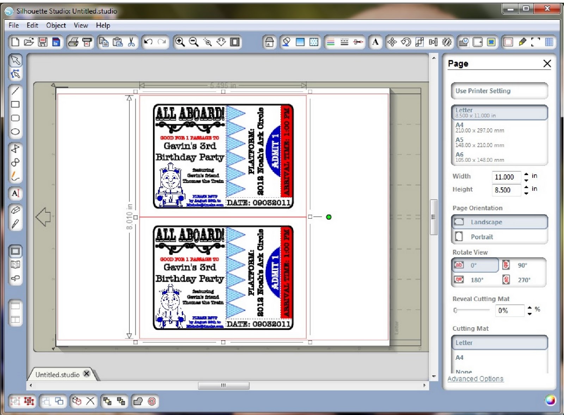
Task: Show the grid settings icon
Action: 549,42
